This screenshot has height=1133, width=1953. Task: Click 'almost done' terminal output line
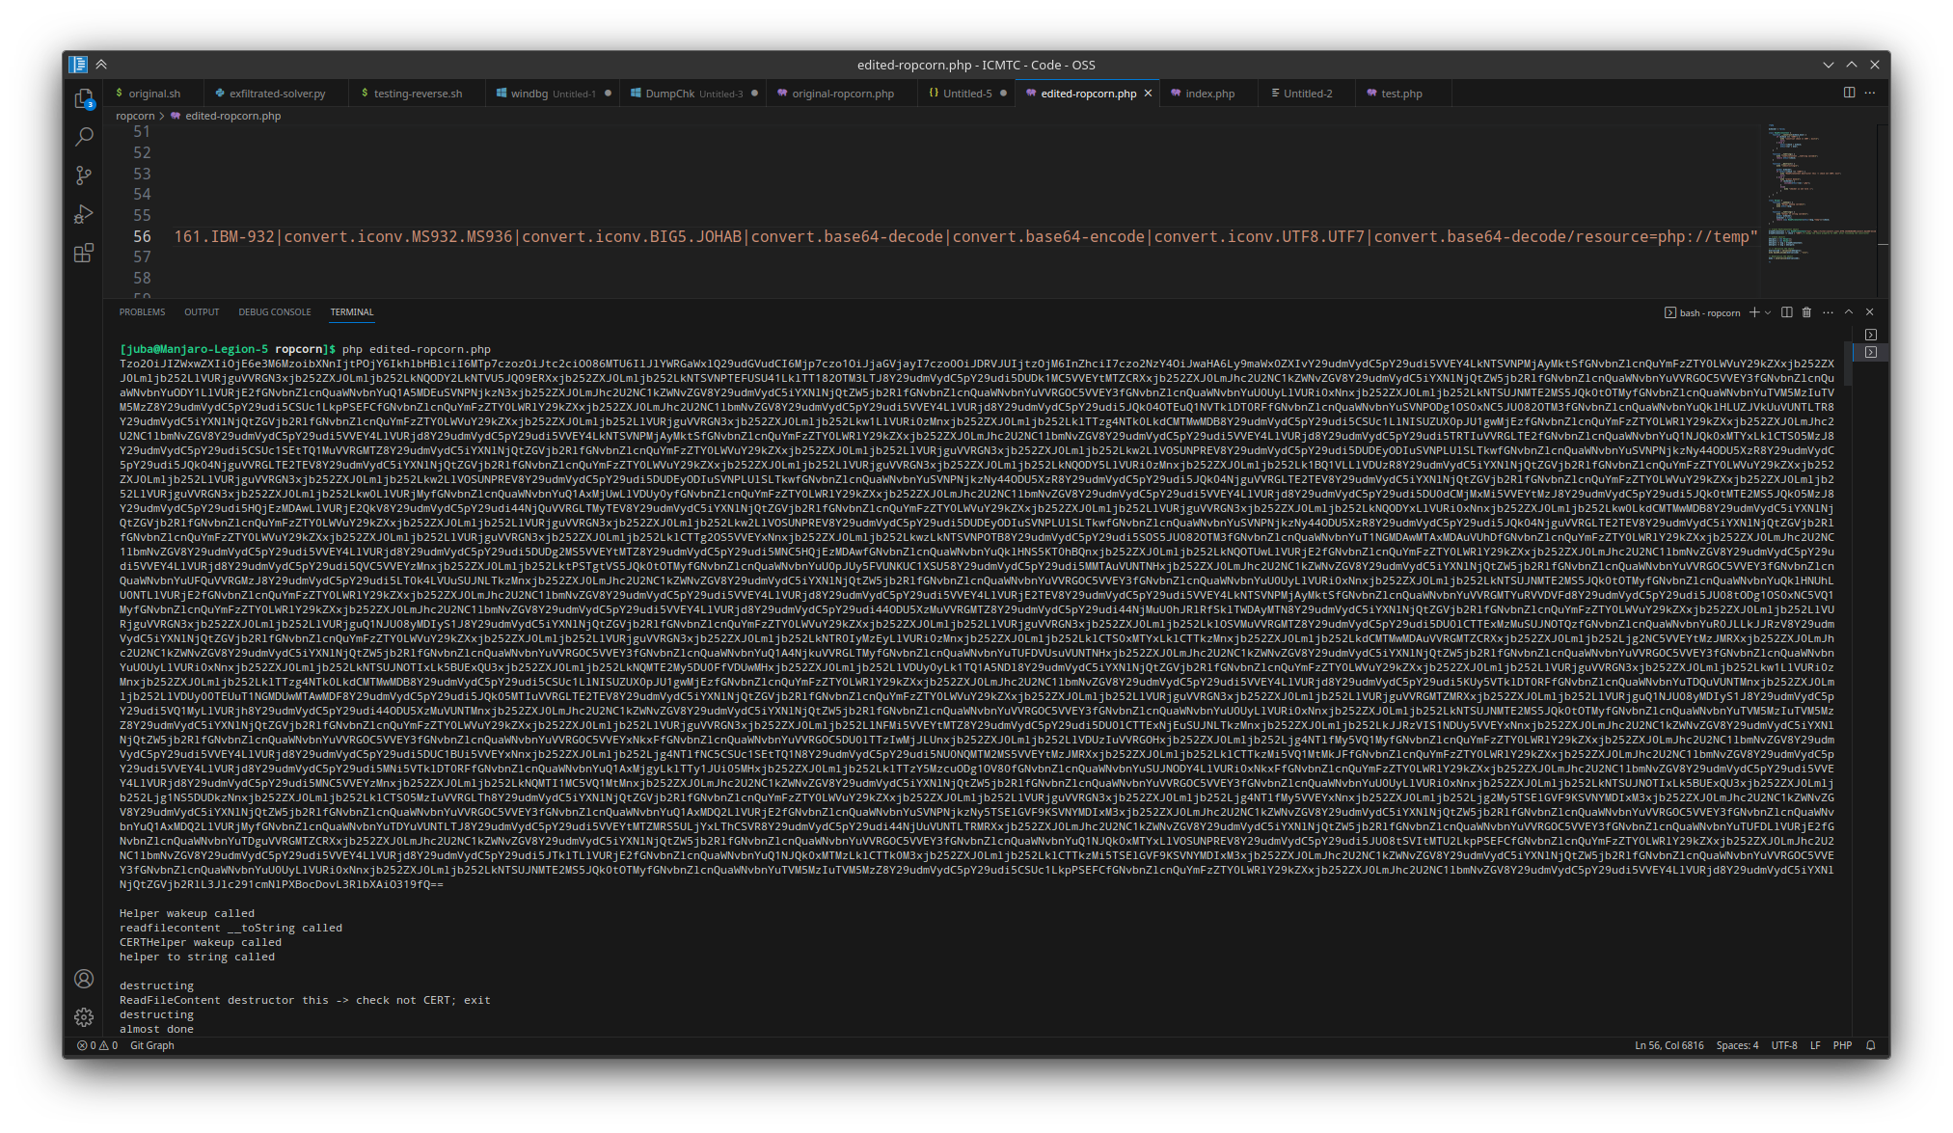tap(156, 1029)
